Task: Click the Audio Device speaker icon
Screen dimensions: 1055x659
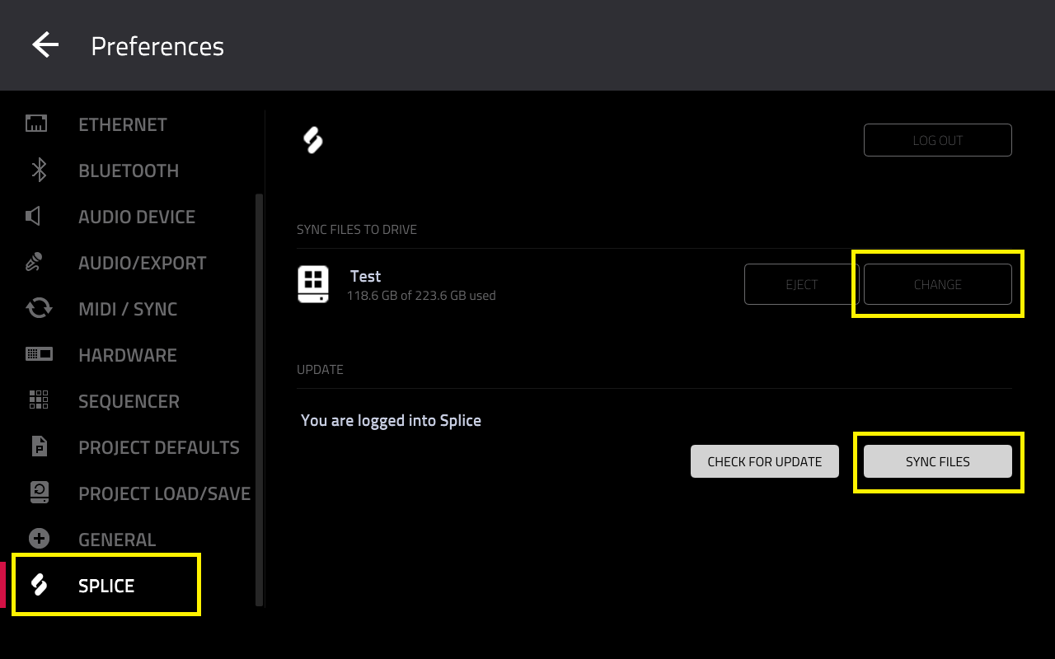Action: (x=33, y=217)
